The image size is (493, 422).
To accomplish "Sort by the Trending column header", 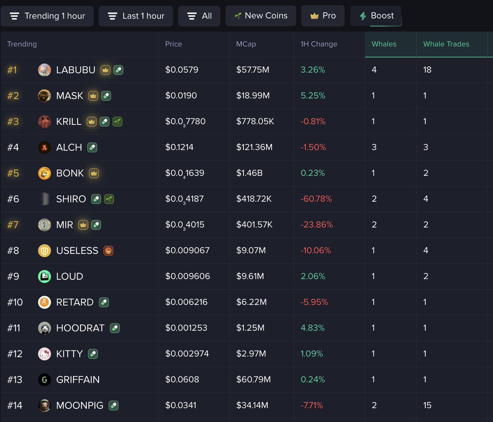I will (x=22, y=44).
